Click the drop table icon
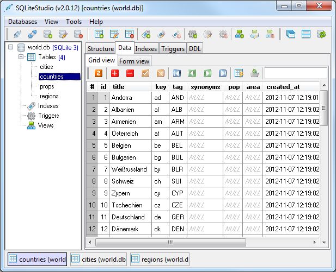 click(130, 34)
